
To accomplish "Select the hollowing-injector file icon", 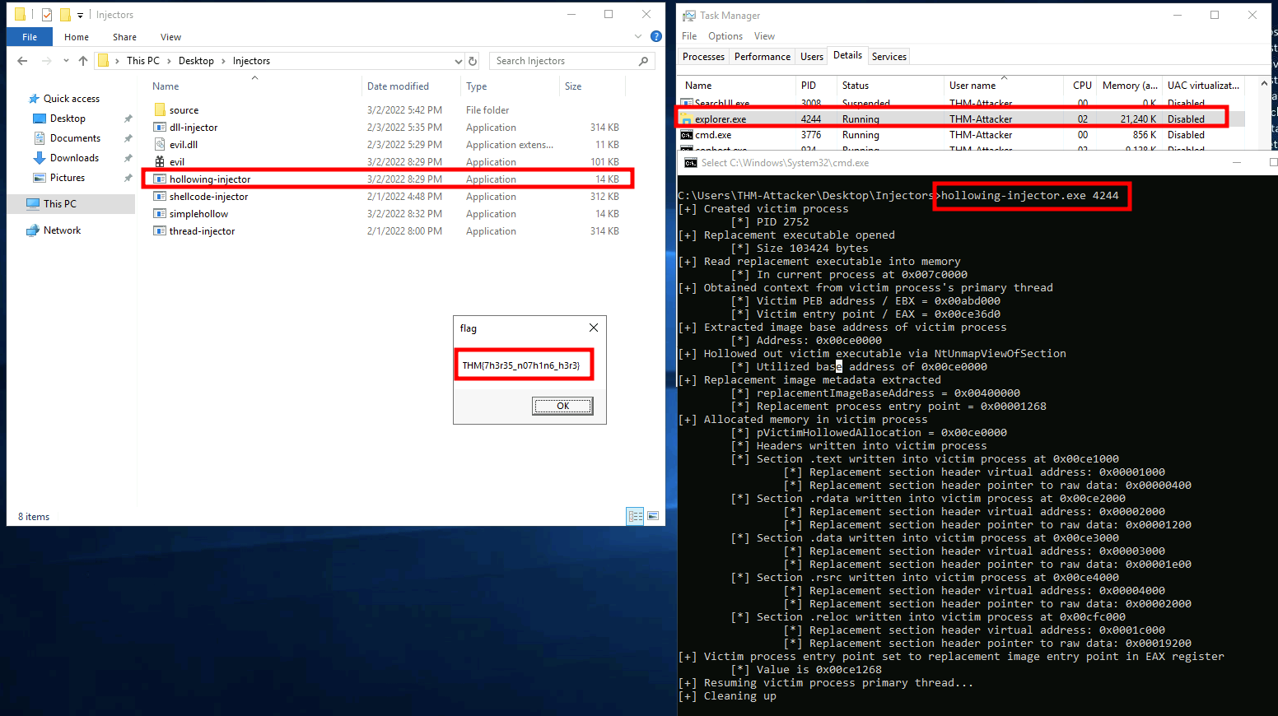I will pos(160,179).
